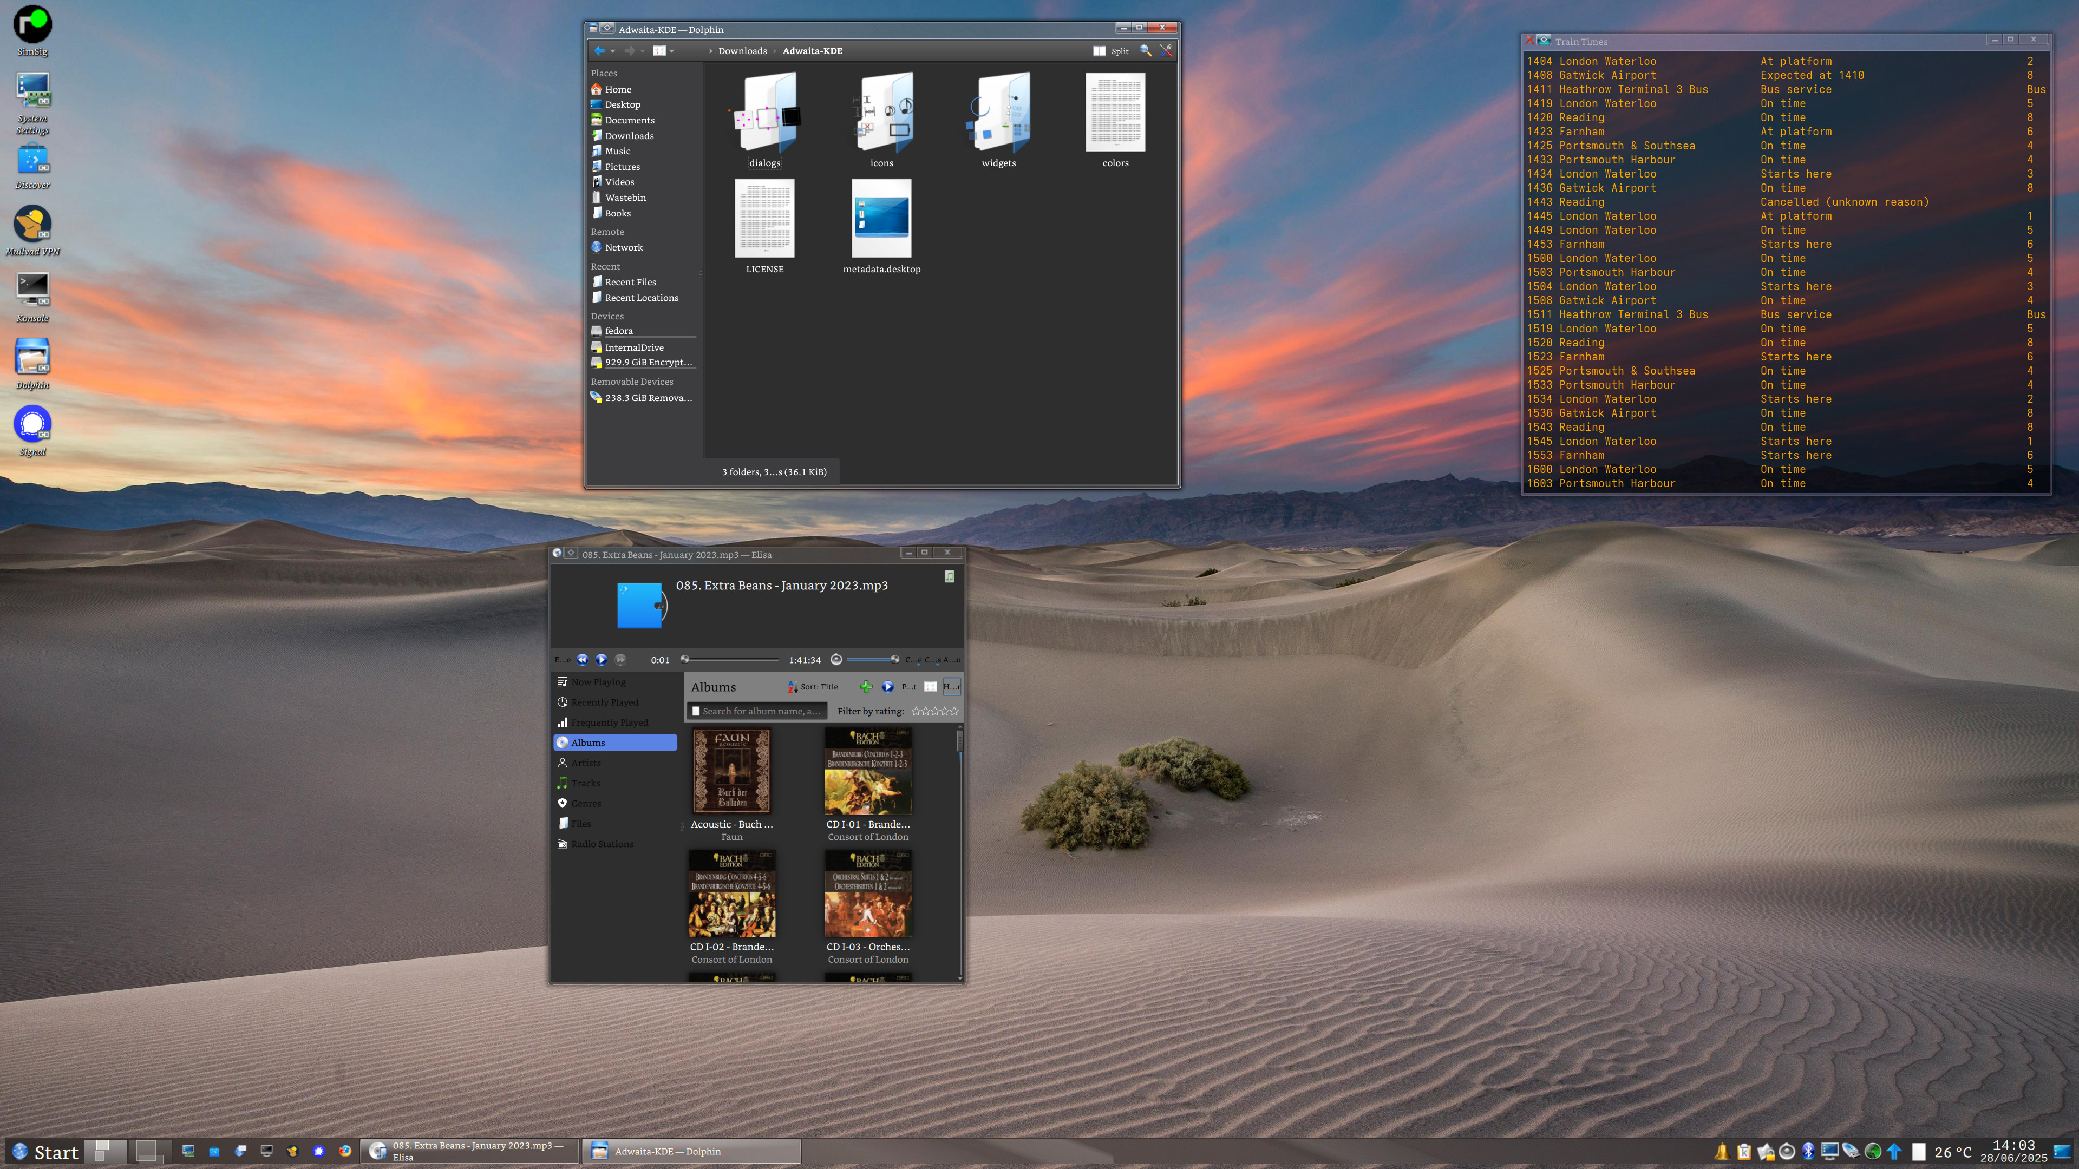The height and width of the screenshot is (1169, 2079).
Task: Click on the Elisa volume slider
Action: click(873, 659)
